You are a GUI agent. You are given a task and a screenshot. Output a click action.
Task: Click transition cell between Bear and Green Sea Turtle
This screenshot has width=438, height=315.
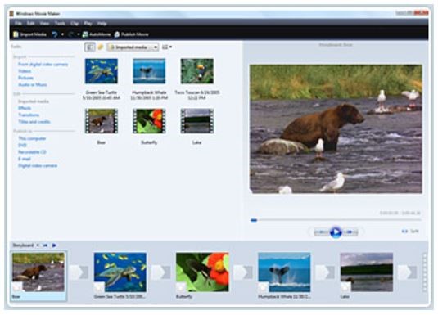[x=79, y=272]
